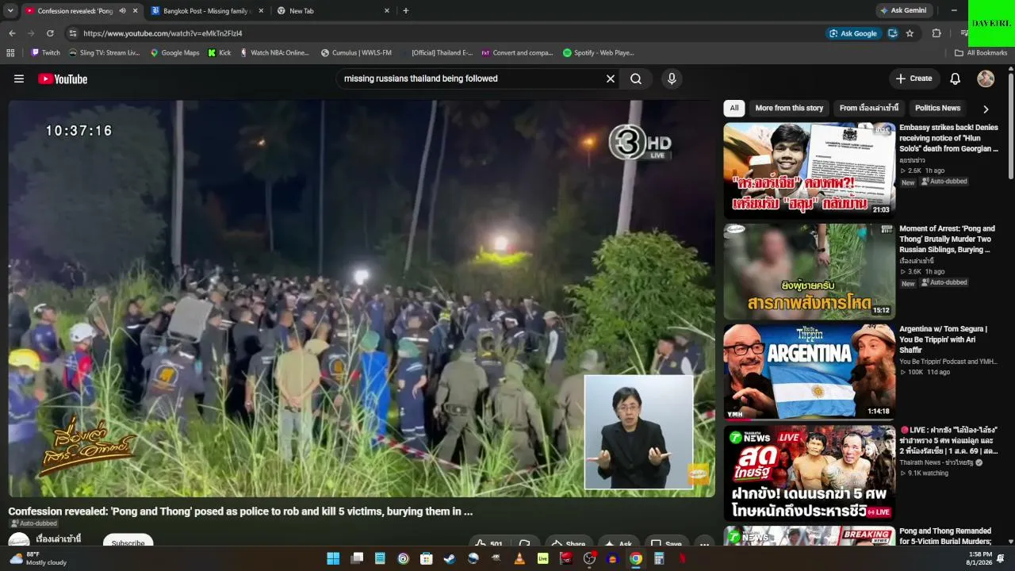1015x571 pixels.
Task: Switch to Chrome on the taskbar
Action: 636,558
